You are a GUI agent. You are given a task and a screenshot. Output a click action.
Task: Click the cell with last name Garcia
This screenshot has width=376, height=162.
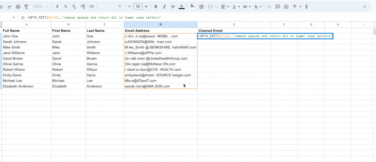(x=105, y=64)
